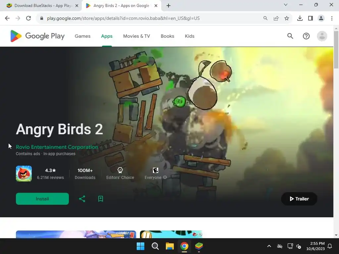Screen dimensions: 339x254
Task: Open the Apps section
Action: [107, 36]
